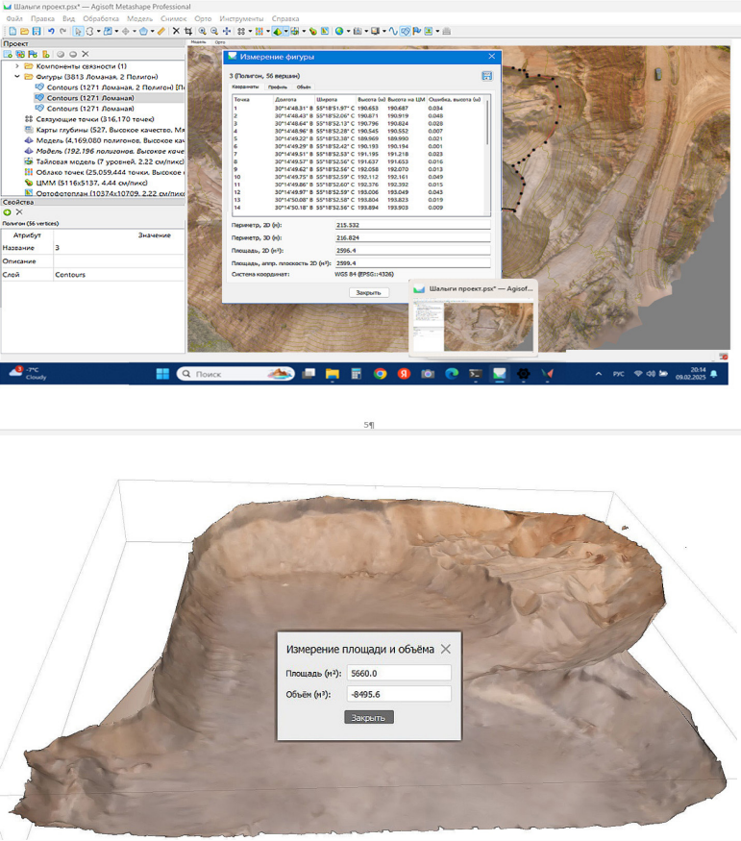Select the ruler measurement tool
Image resolution: width=741 pixels, height=841 pixels.
point(161,31)
